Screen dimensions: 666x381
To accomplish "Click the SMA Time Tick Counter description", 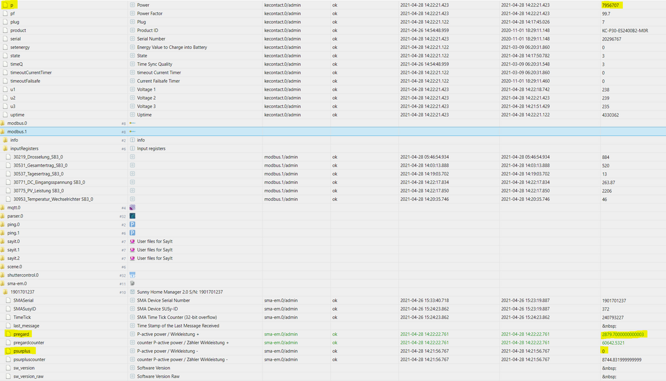I will coord(178,317).
